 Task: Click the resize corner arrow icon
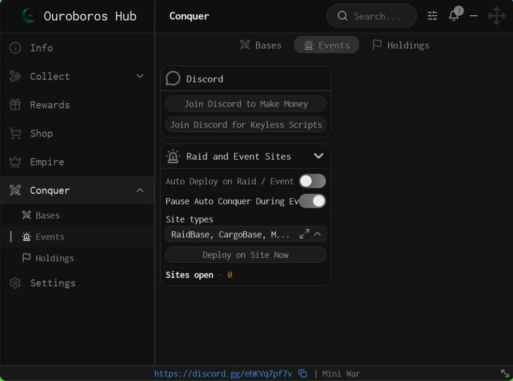505,373
